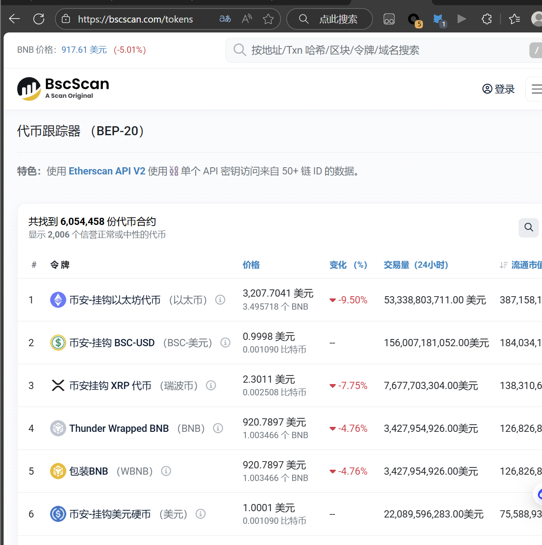Show info for 包装BNB (WBNB)
The image size is (542, 545).
(x=166, y=471)
